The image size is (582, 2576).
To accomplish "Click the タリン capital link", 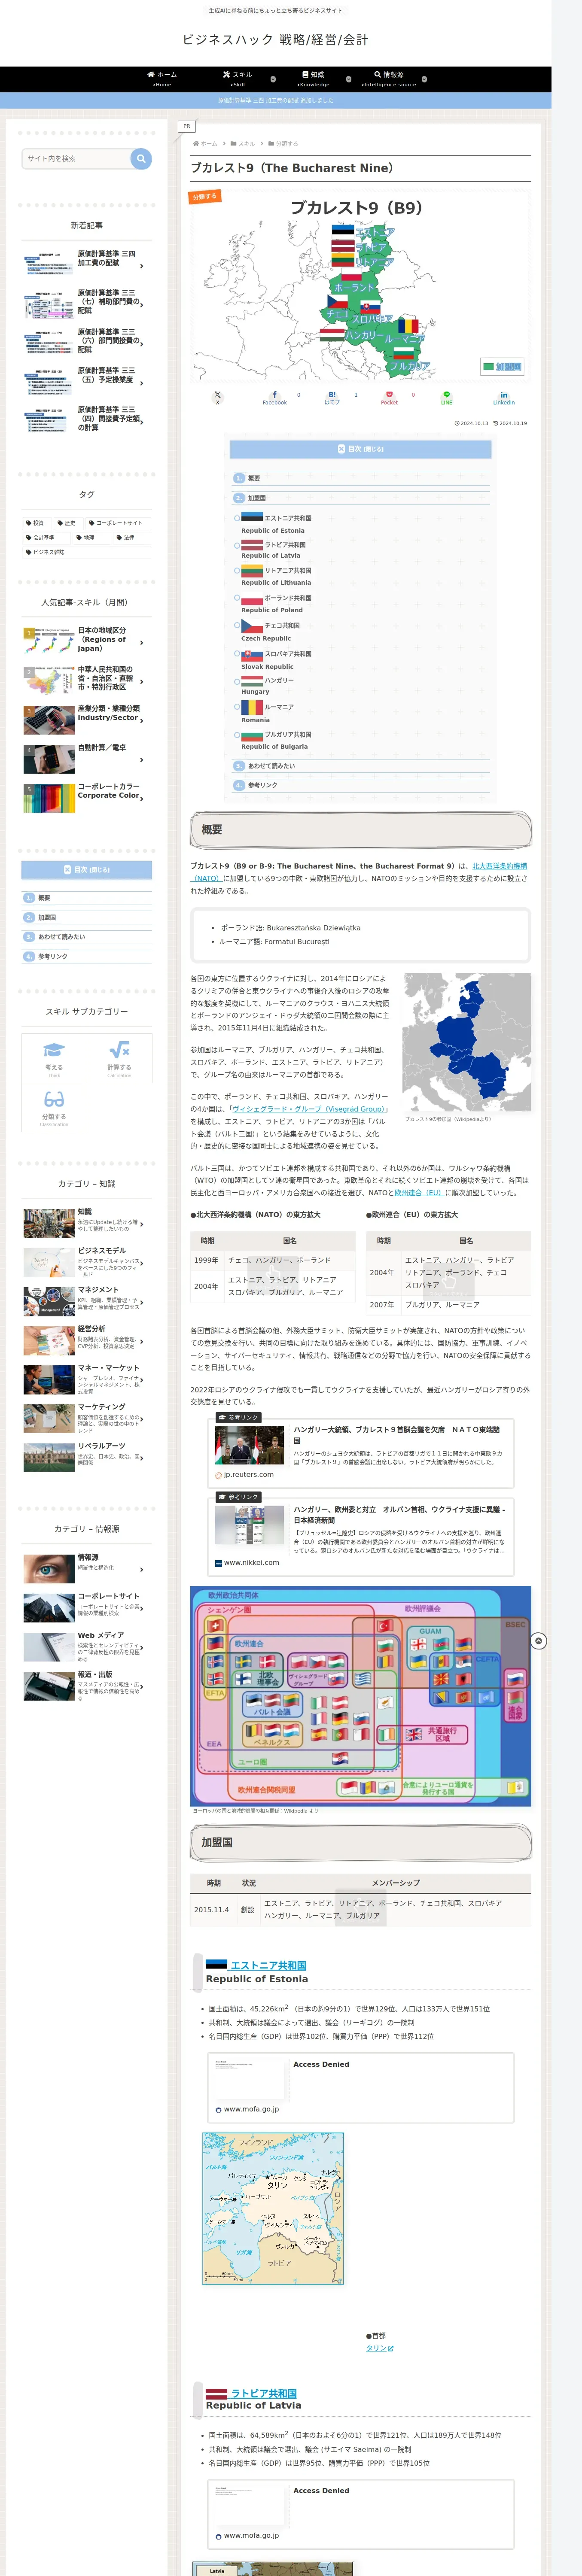I will coord(380,2348).
